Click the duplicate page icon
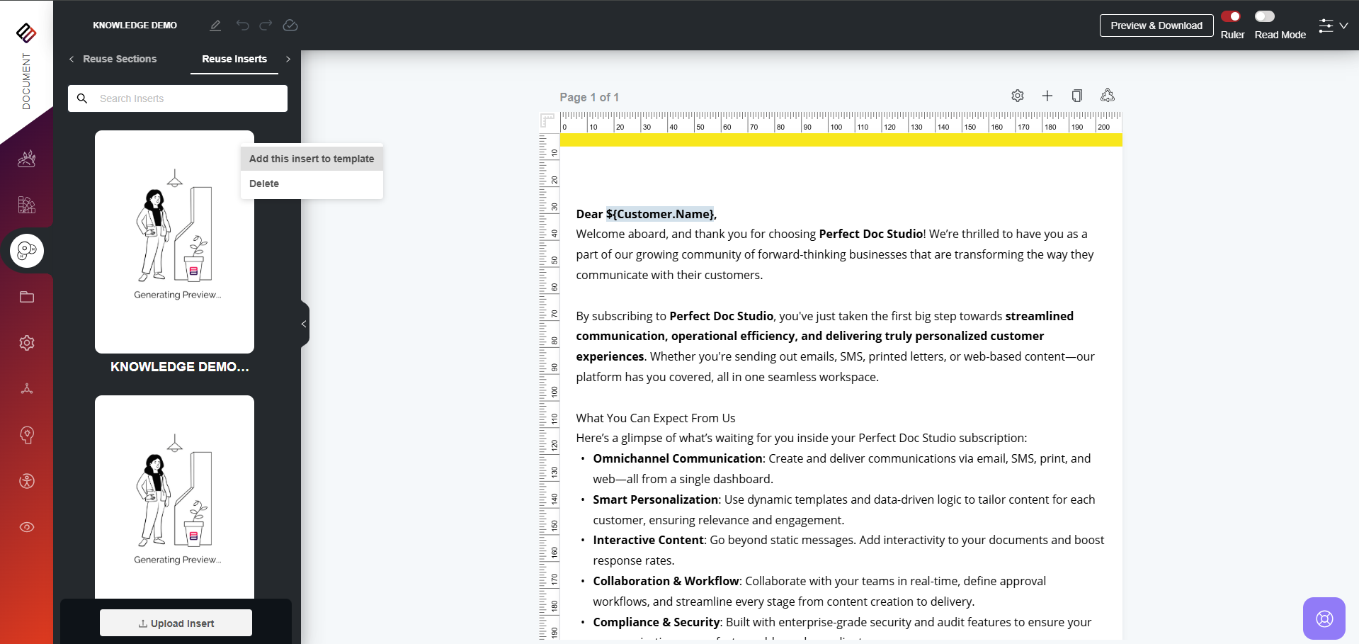 (1076, 96)
